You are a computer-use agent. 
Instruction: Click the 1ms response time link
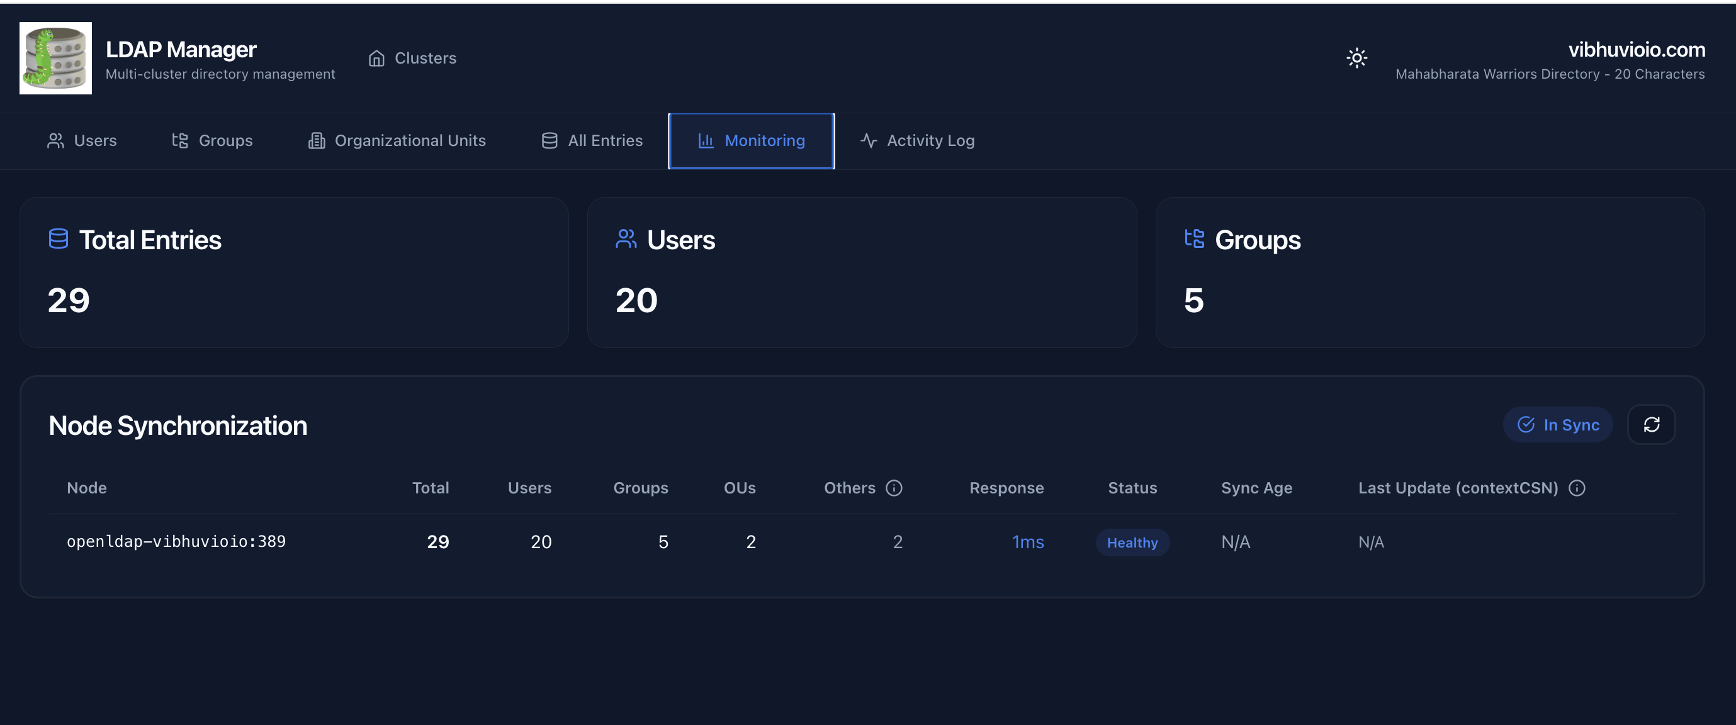(x=1027, y=542)
